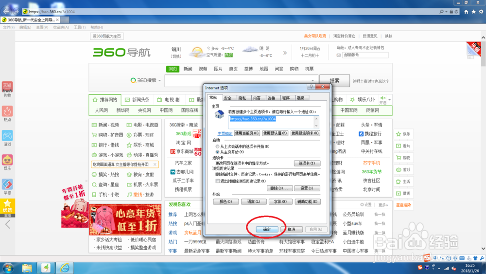Open the 热点 flame sidebar icon
The width and height of the screenshot is (486, 274).
7,113
